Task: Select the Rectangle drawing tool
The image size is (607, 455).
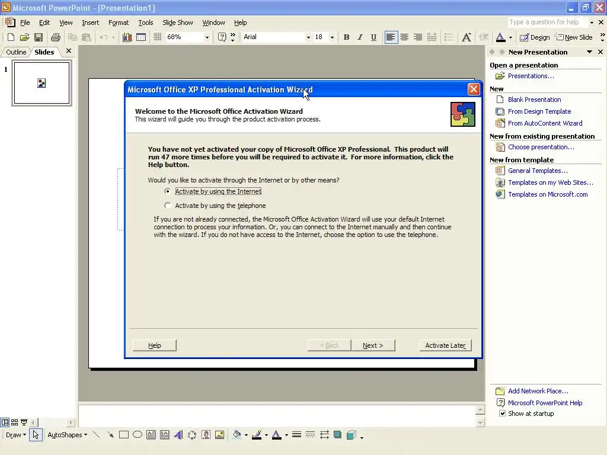Action: (124, 435)
